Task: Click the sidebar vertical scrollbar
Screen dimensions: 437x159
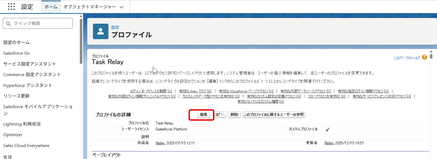Action: [x=81, y=41]
